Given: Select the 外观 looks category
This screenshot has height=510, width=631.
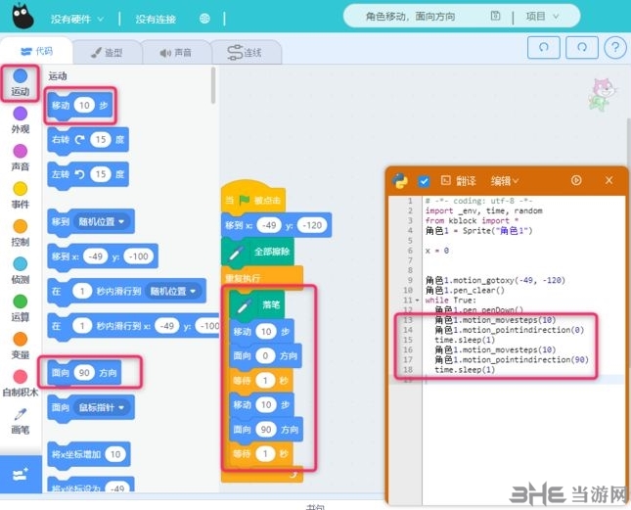Looking at the screenshot, I should point(21,120).
